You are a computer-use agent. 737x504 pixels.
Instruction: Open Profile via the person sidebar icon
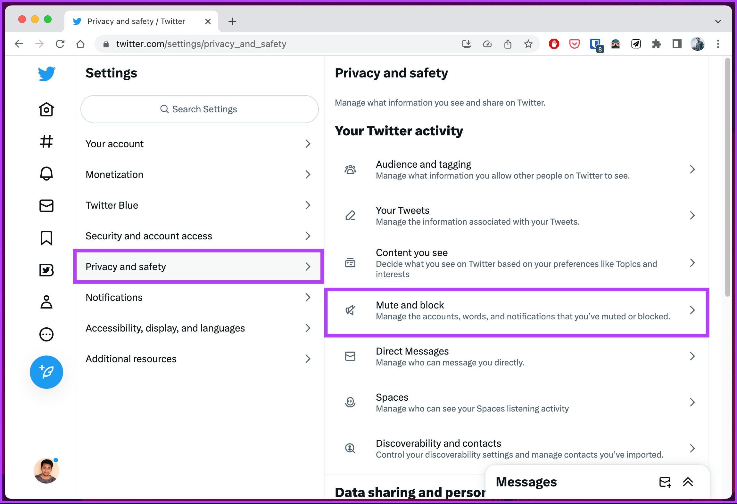coord(46,302)
